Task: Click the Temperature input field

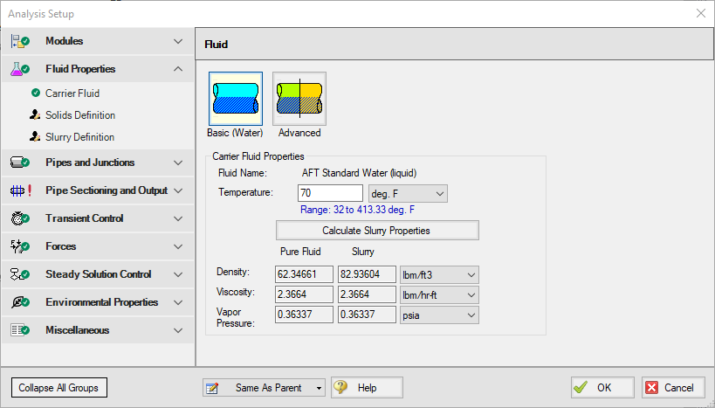Action: click(330, 193)
